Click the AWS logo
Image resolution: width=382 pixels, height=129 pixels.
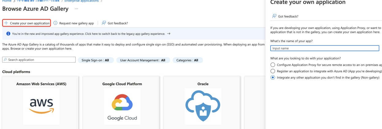[x=41, y=106]
